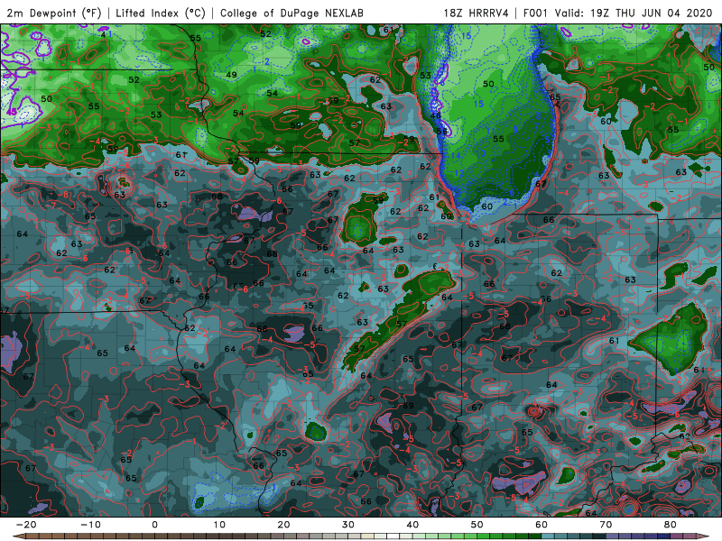Click the black "49" dewpoint value on map
Screen dimensions: 722x541
click(x=232, y=75)
